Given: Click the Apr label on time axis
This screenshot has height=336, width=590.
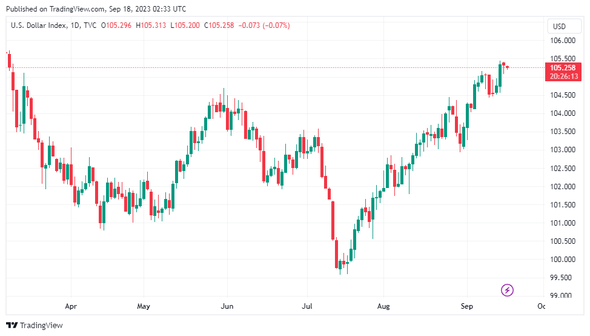Looking at the screenshot, I should 71,306.
